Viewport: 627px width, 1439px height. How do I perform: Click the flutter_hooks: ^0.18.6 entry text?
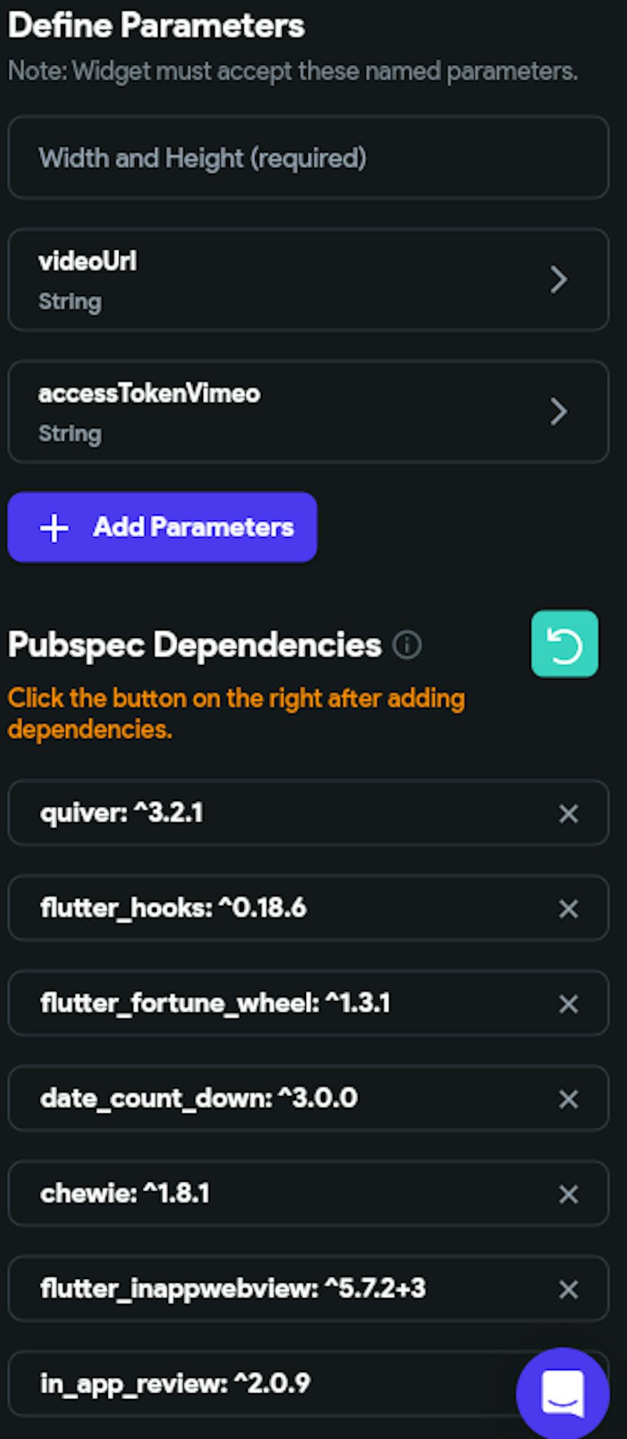click(173, 908)
